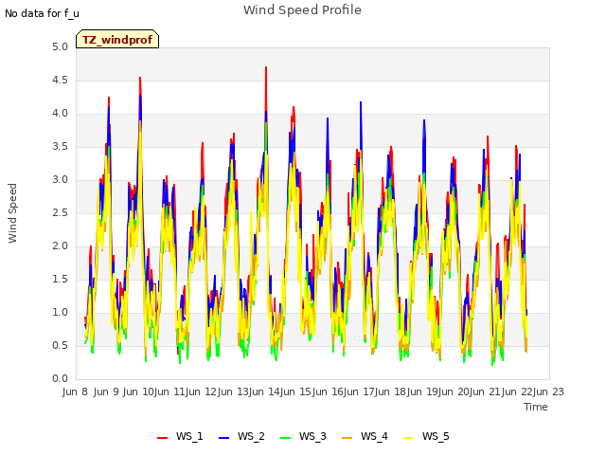This screenshot has width=606, height=455.
Task: Click the 4.5 y-axis tick label
Action: pos(60,80)
